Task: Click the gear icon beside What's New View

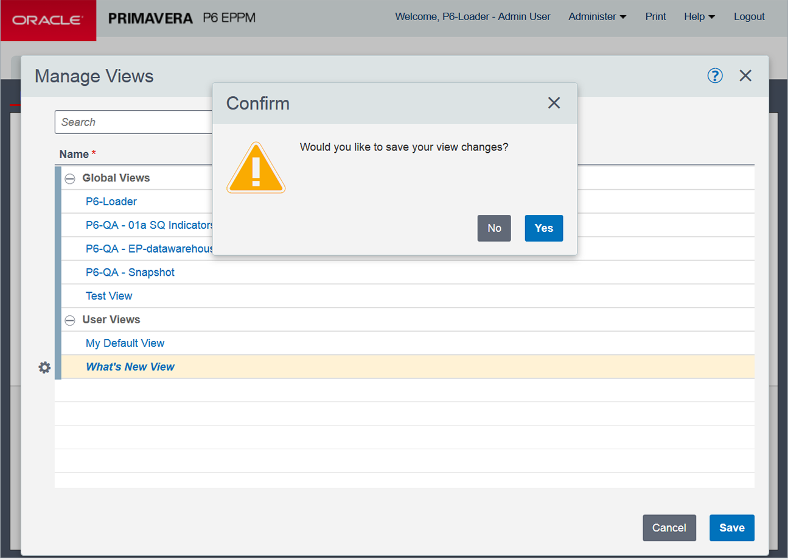Action: pos(44,368)
